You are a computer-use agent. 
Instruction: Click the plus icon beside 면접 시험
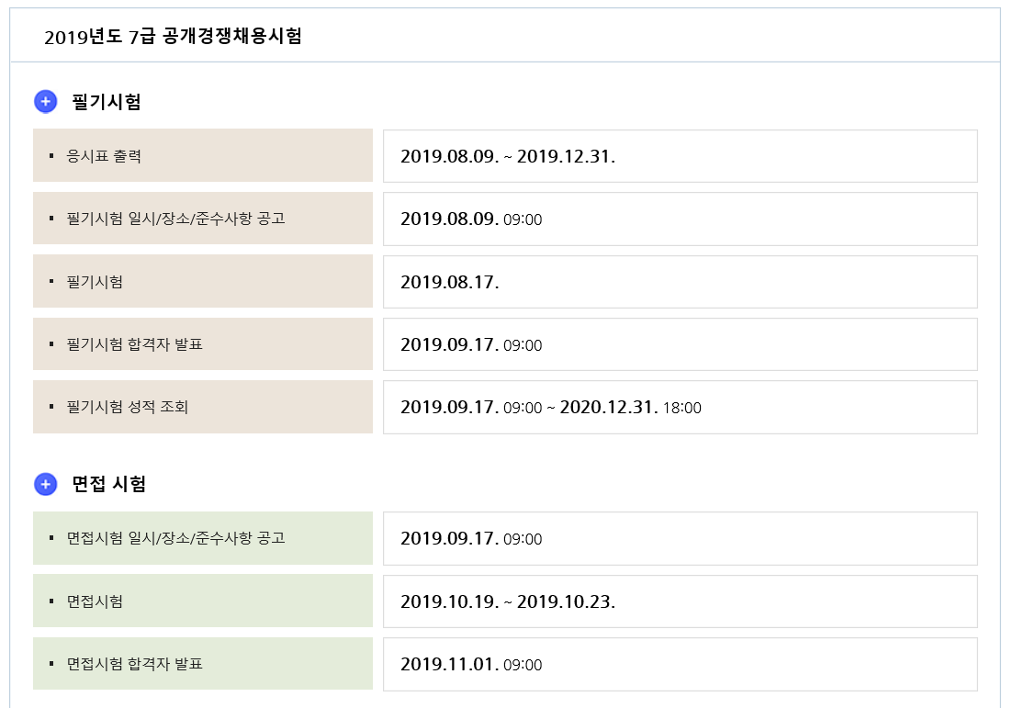tap(46, 484)
